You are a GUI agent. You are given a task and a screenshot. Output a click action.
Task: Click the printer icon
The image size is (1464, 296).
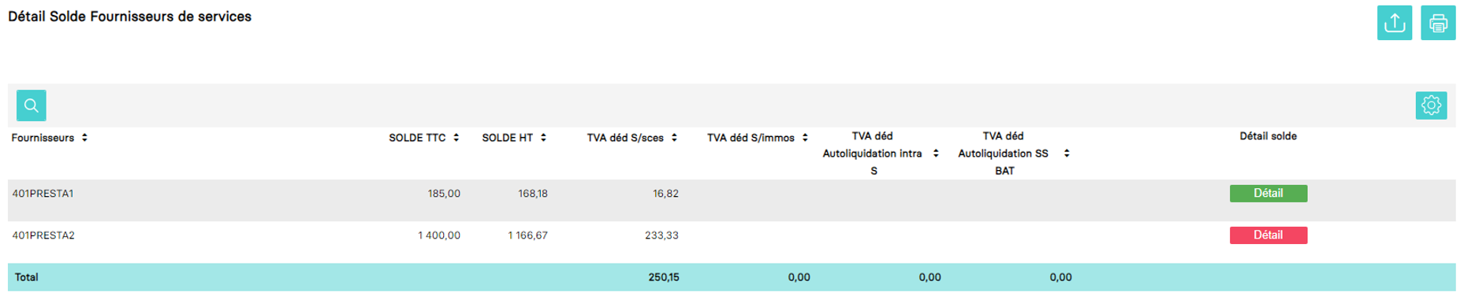pos(1438,23)
